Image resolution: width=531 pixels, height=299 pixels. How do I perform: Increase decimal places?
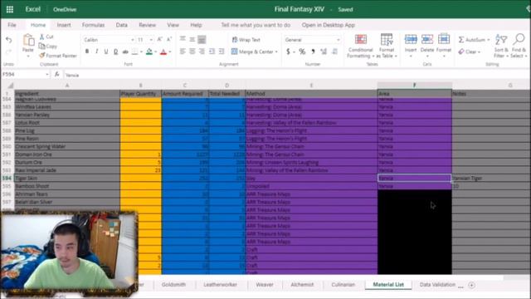tap(324, 51)
